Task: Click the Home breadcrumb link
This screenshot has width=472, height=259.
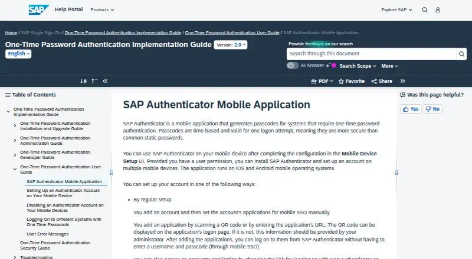Action: [x=11, y=33]
